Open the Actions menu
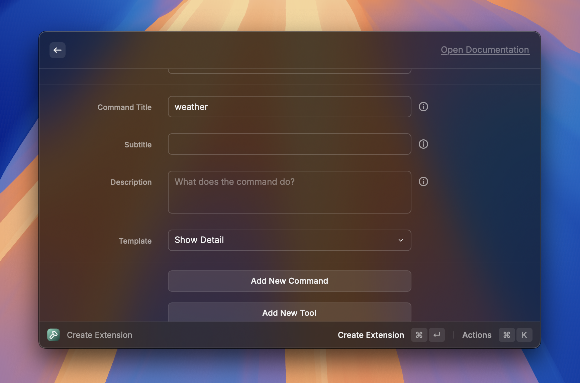580x383 pixels. (477, 335)
